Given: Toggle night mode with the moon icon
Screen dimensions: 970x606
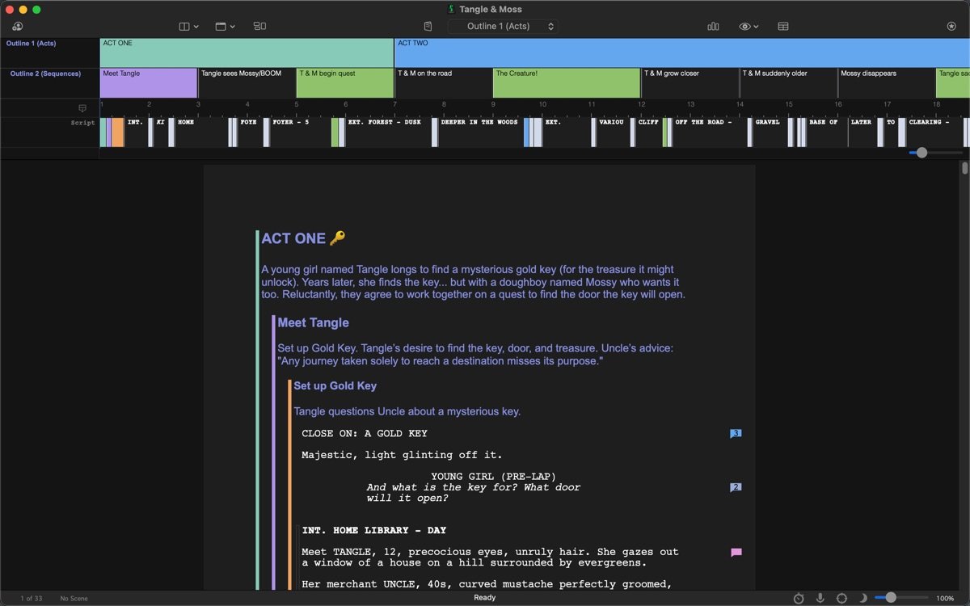Looking at the screenshot, I should [x=862, y=598].
